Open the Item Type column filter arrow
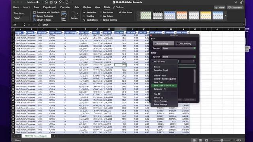253x142 pixels. tap(47, 32)
